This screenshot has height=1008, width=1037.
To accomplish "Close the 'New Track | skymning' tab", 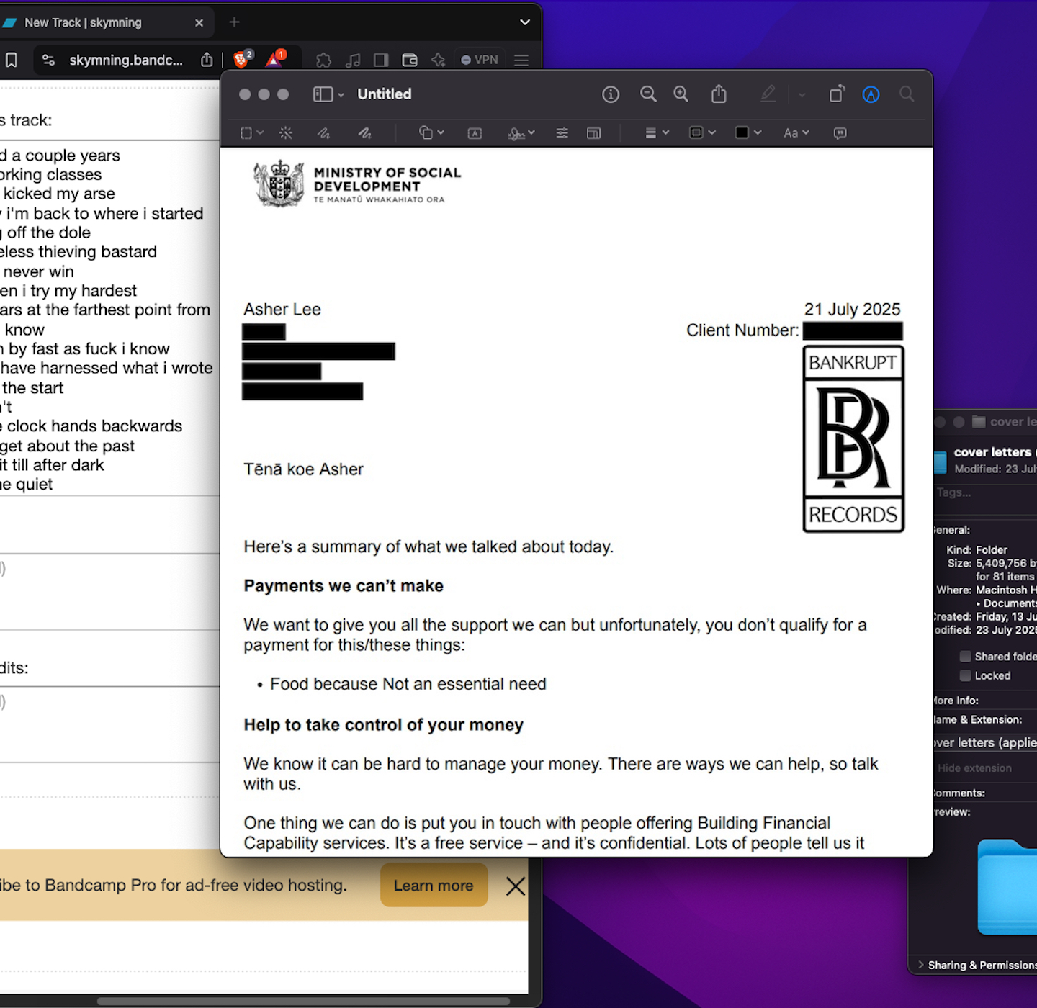I will [x=199, y=23].
